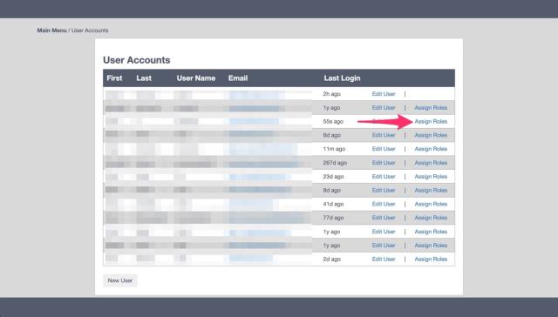Open the Main Menu breadcrumb link
This screenshot has width=558, height=317.
[51, 30]
